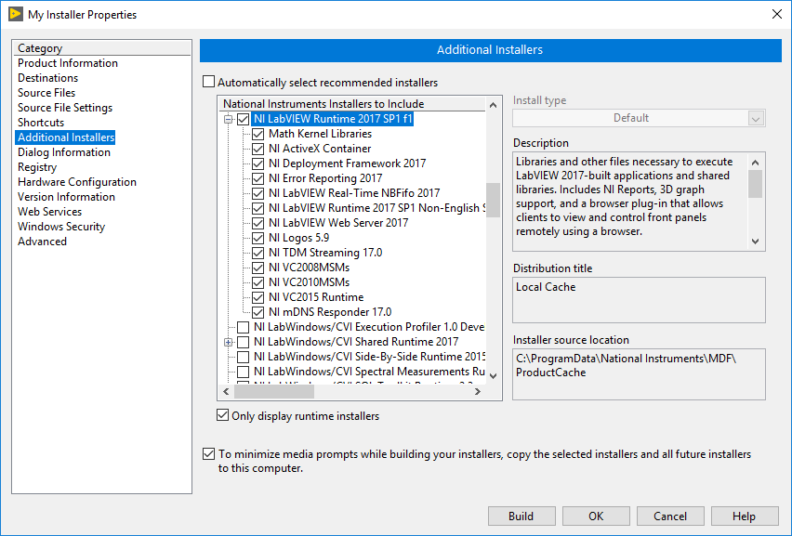Select Destinations category
The height and width of the screenshot is (536, 792).
48,78
